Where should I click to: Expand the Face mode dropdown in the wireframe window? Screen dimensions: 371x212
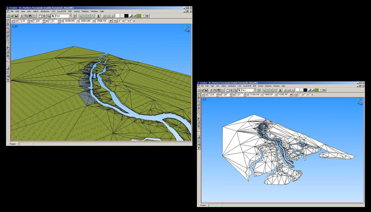(255, 90)
